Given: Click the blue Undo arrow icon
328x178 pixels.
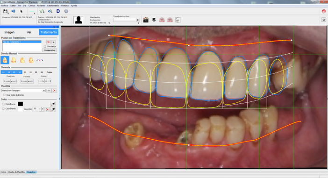Looking at the screenshot, I should [x=14, y=11].
